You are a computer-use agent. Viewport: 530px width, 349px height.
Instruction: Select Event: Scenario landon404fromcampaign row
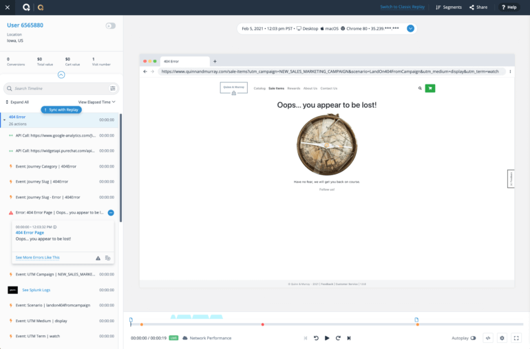click(x=61, y=305)
